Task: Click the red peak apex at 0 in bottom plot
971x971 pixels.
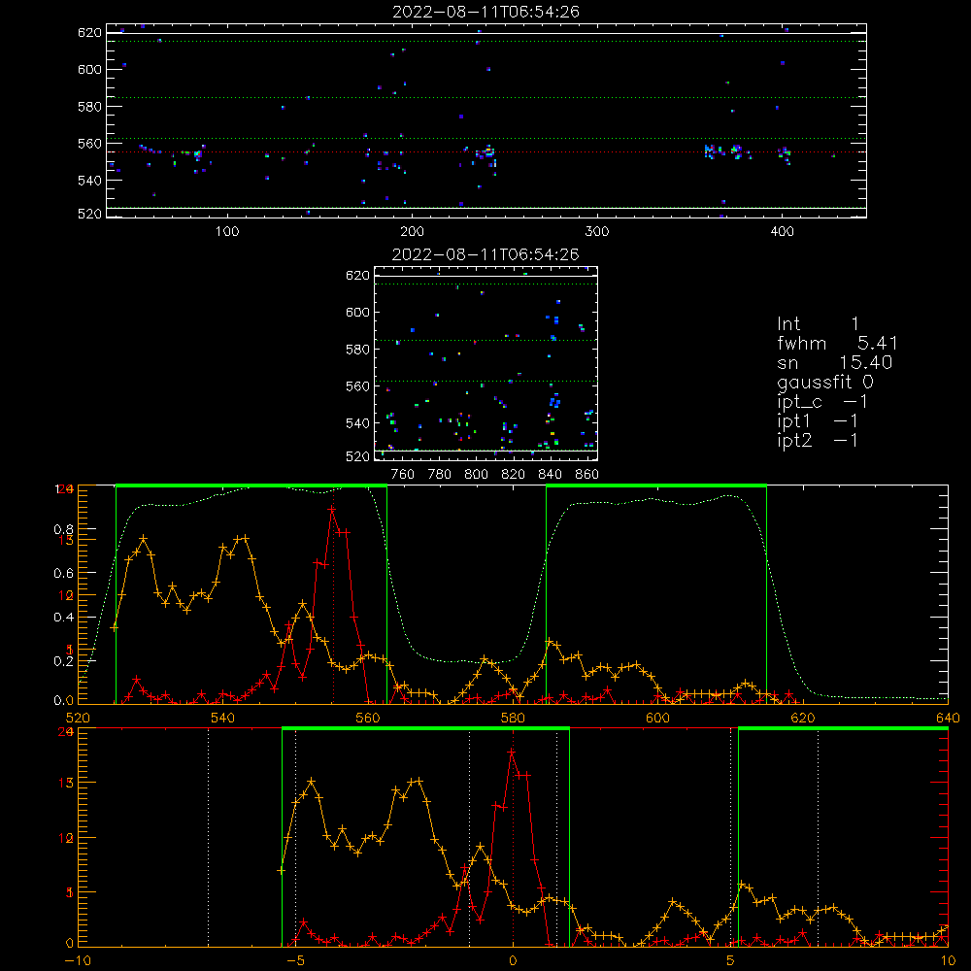Action: tap(512, 753)
